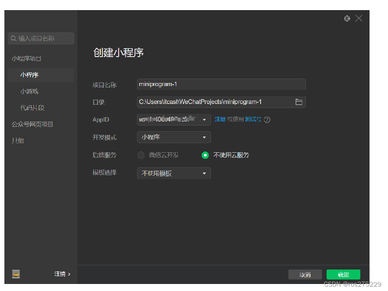Click 注销 to log out
The width and height of the screenshot is (388, 291).
tap(60, 273)
